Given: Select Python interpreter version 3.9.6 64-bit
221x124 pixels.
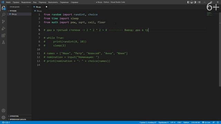Looking at the screenshot, I should click(195, 123).
